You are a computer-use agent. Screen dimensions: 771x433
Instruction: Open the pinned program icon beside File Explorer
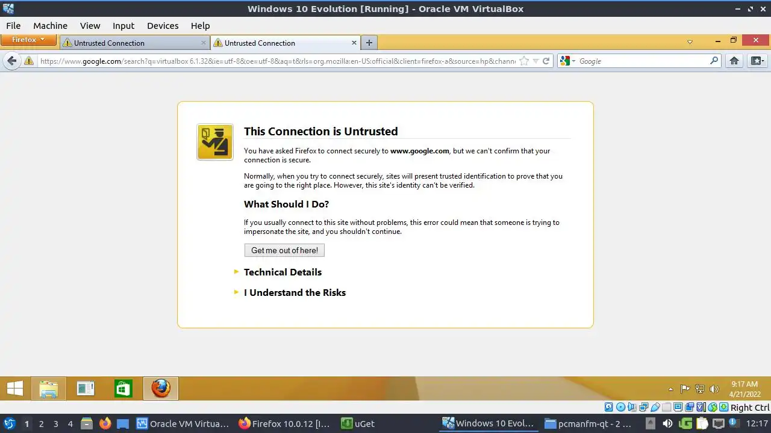pos(86,388)
